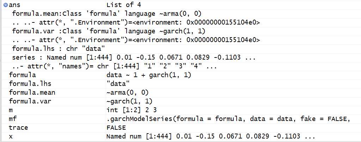Click the formula.lhs chr "data" line

(59, 49)
